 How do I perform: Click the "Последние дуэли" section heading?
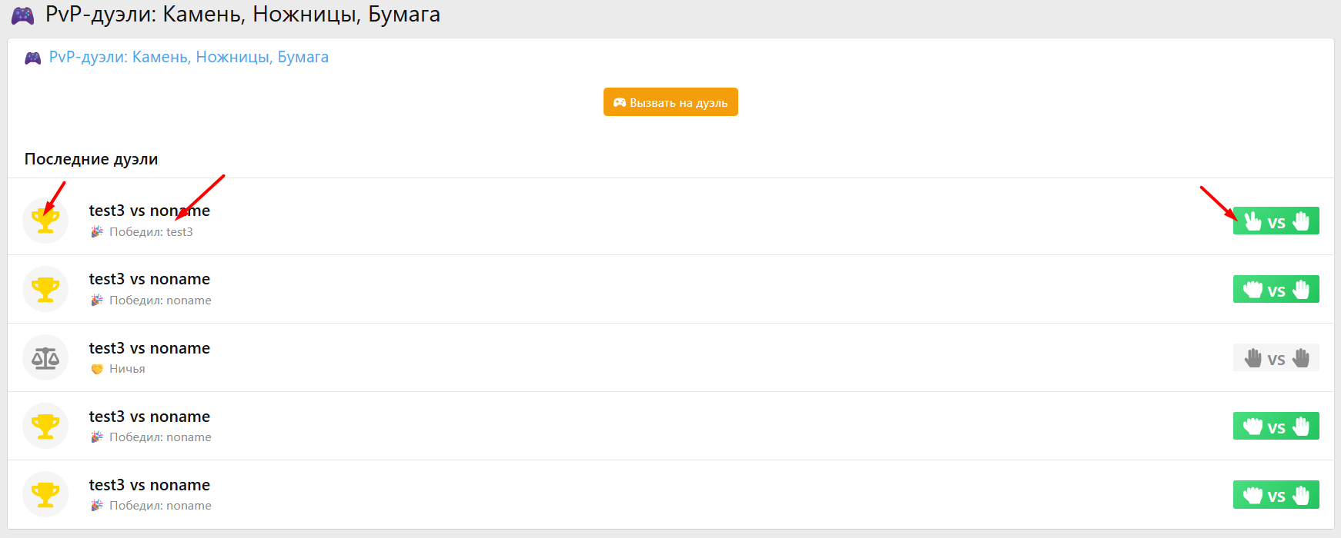point(91,159)
